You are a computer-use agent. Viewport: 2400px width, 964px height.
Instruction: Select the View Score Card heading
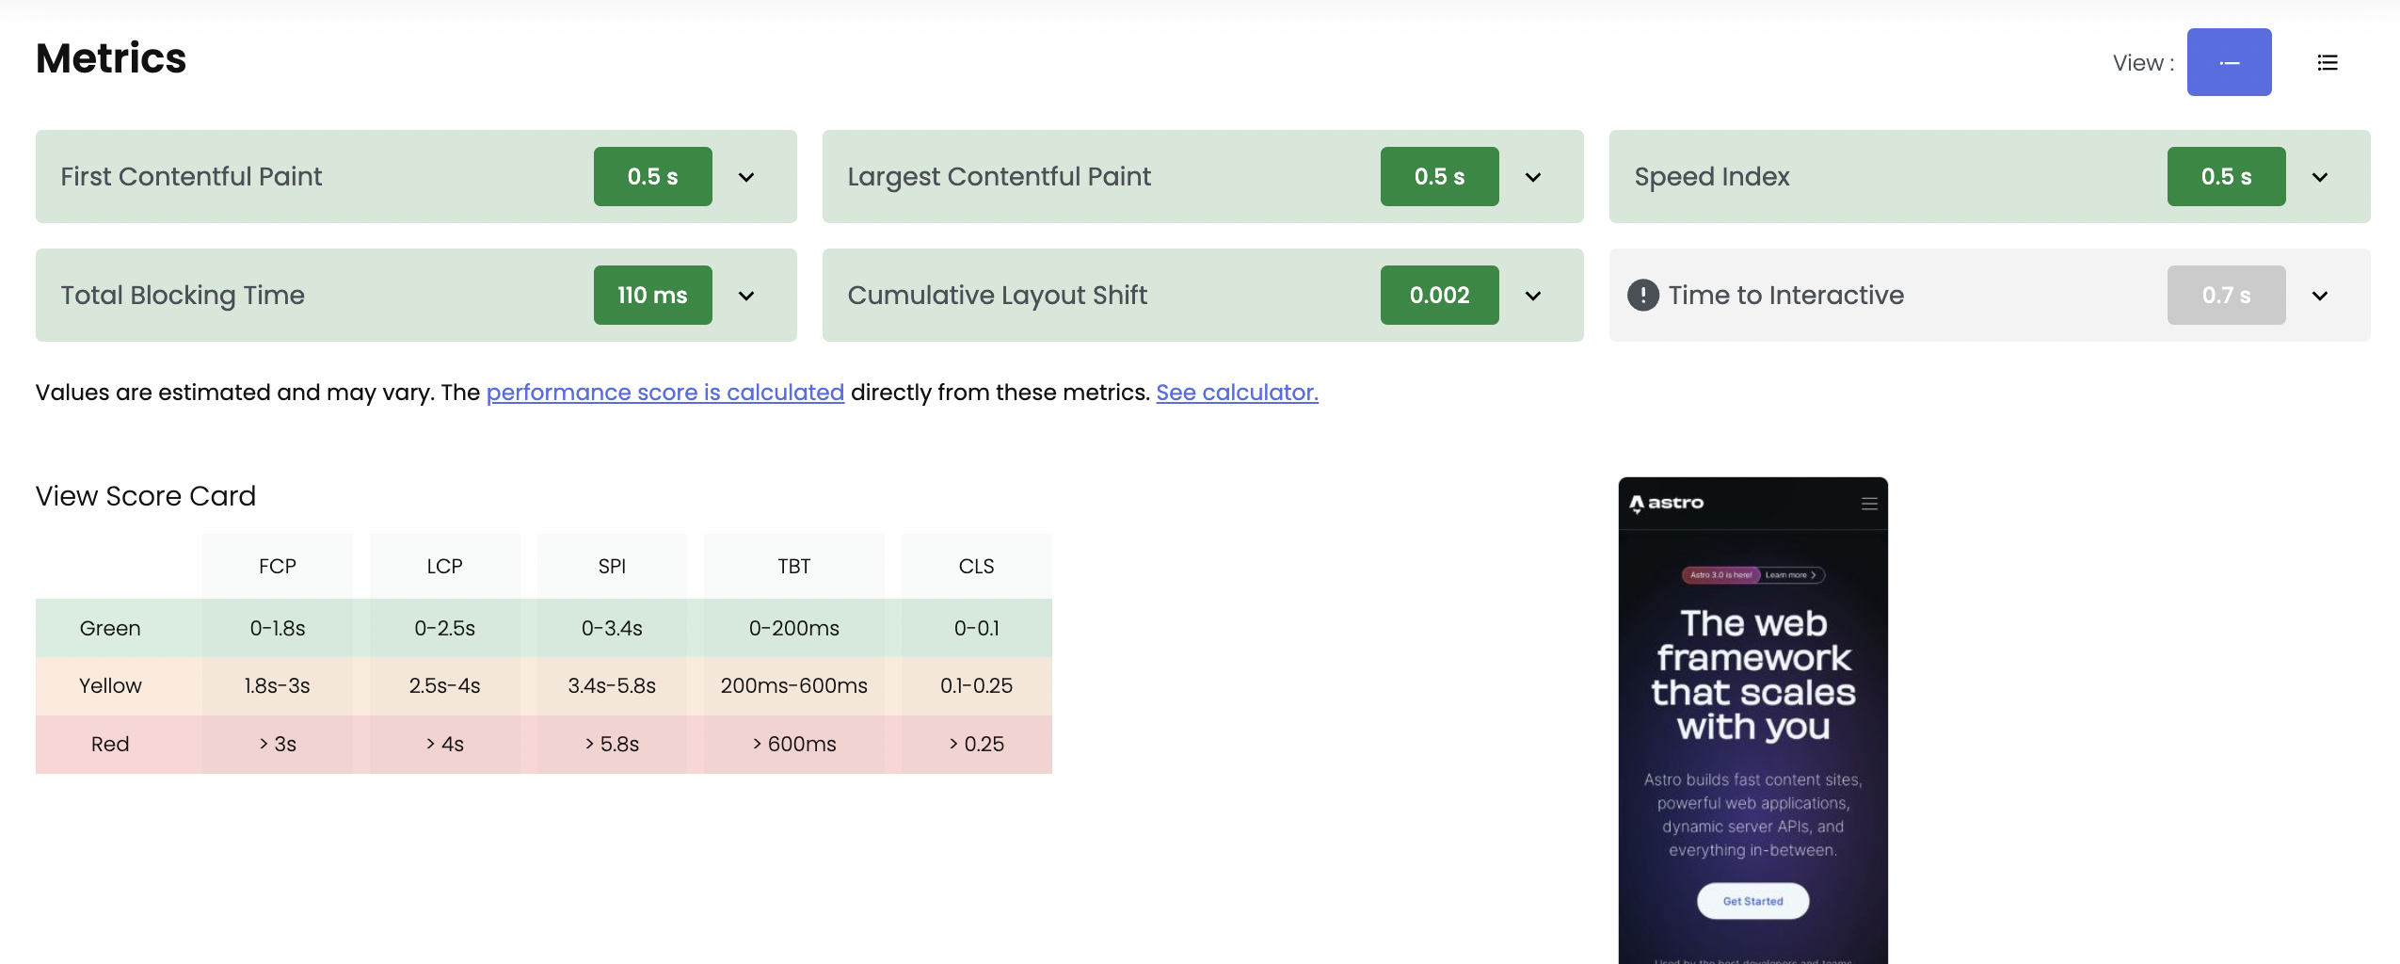pyautogui.click(x=145, y=496)
